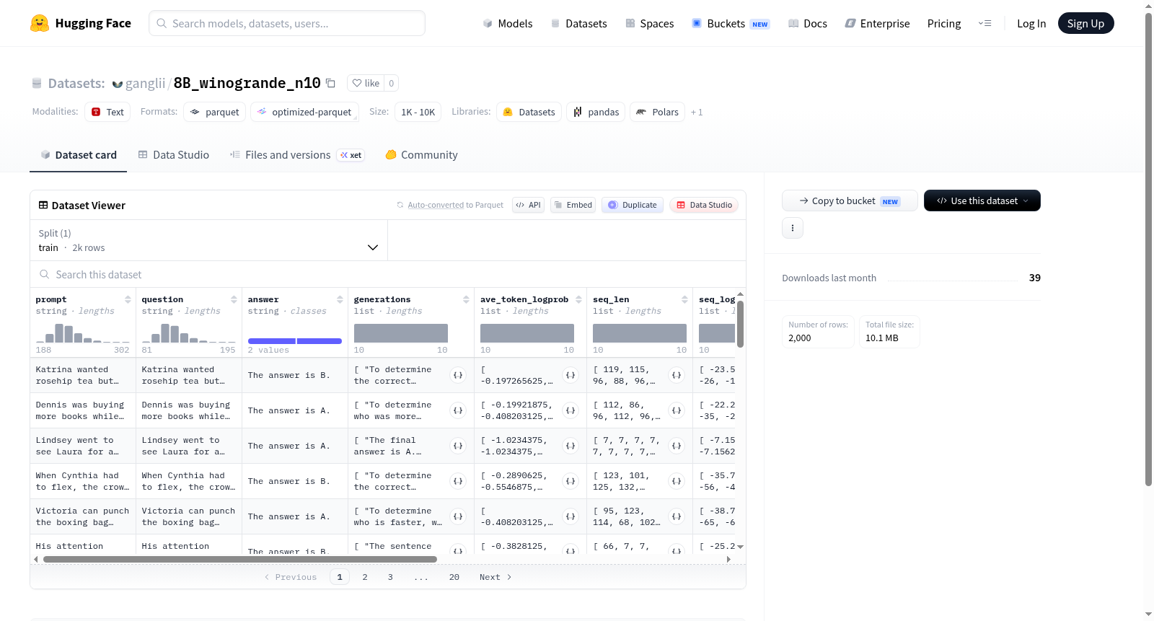Viewport: 1154px width, 621px height.
Task: Click the 1K - 10K size tag
Action: [x=418, y=112]
